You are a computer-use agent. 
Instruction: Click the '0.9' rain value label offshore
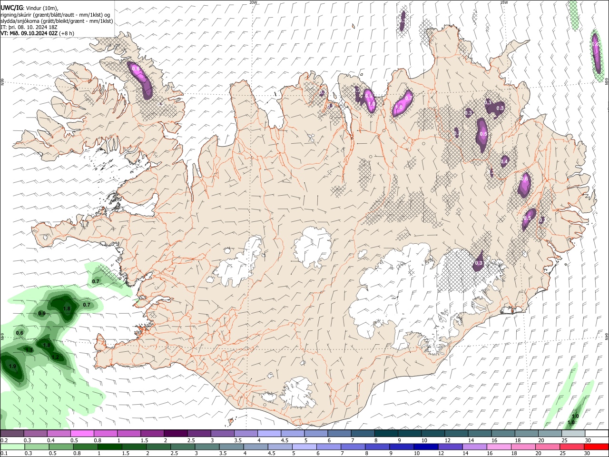(x=42, y=313)
